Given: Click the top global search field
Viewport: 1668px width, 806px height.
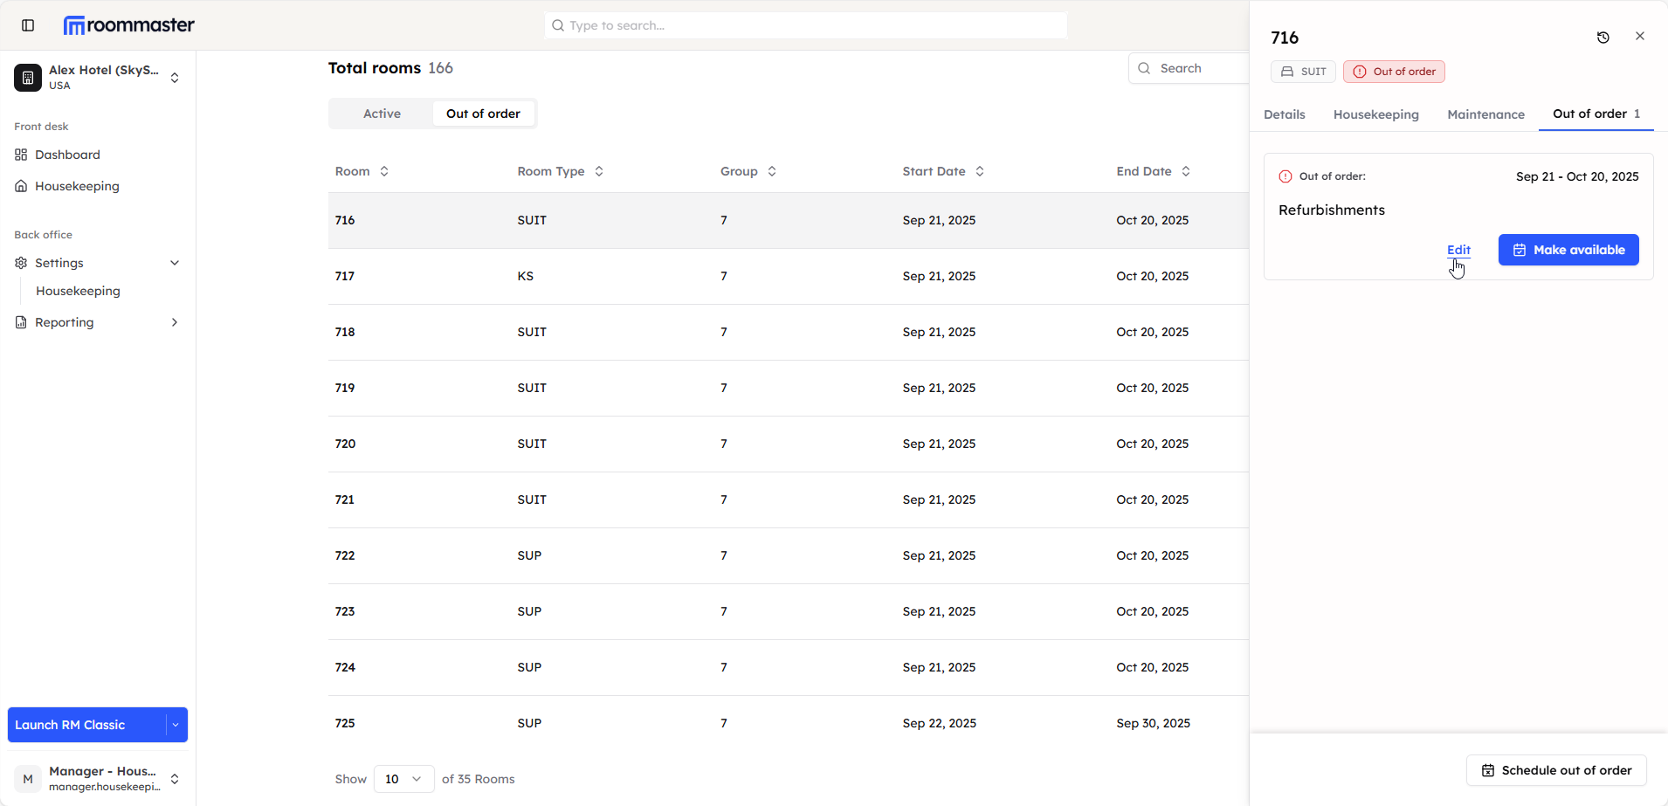Looking at the screenshot, I should click(x=805, y=25).
